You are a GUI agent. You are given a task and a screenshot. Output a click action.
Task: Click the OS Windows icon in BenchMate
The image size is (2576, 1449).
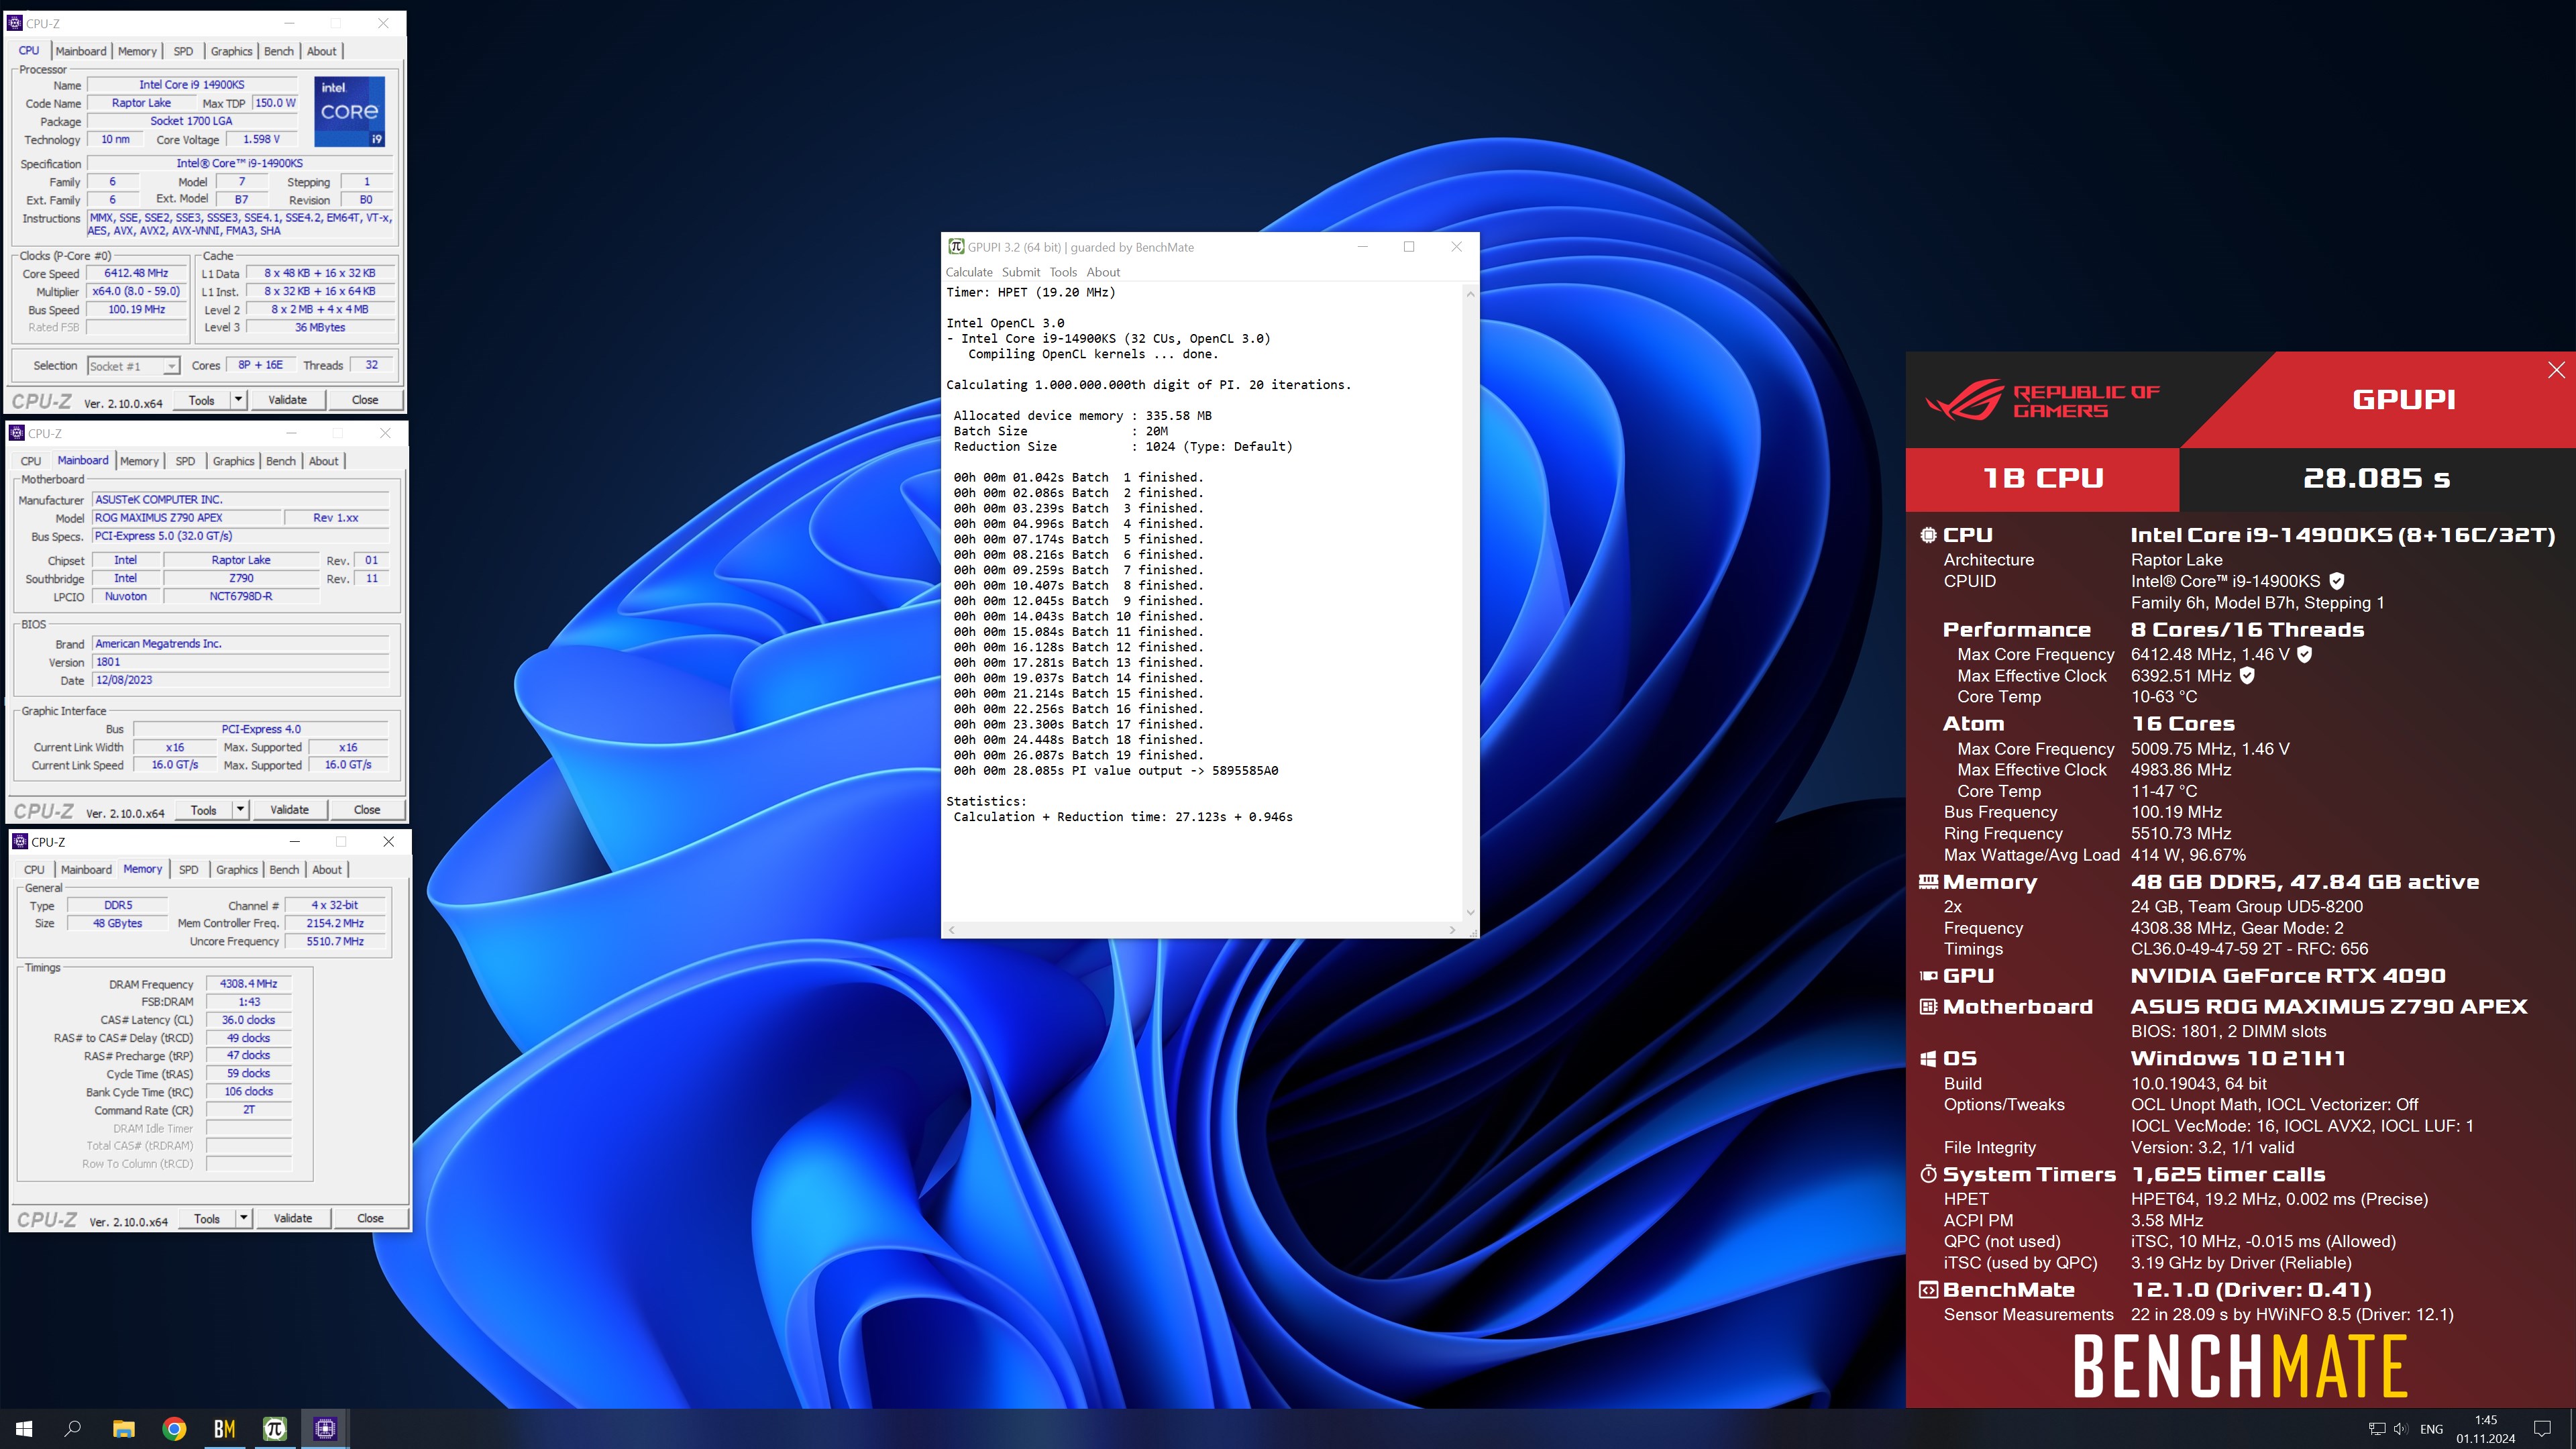tap(1928, 1058)
